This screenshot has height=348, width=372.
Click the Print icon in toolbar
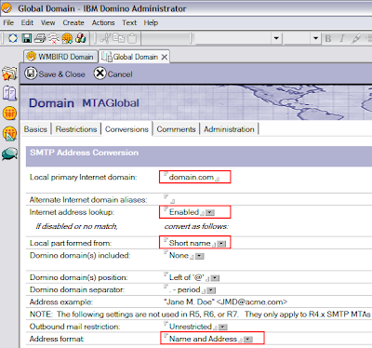(x=40, y=38)
